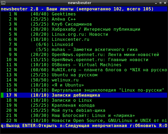Select the Geektimes feed row

pos(84,14)
